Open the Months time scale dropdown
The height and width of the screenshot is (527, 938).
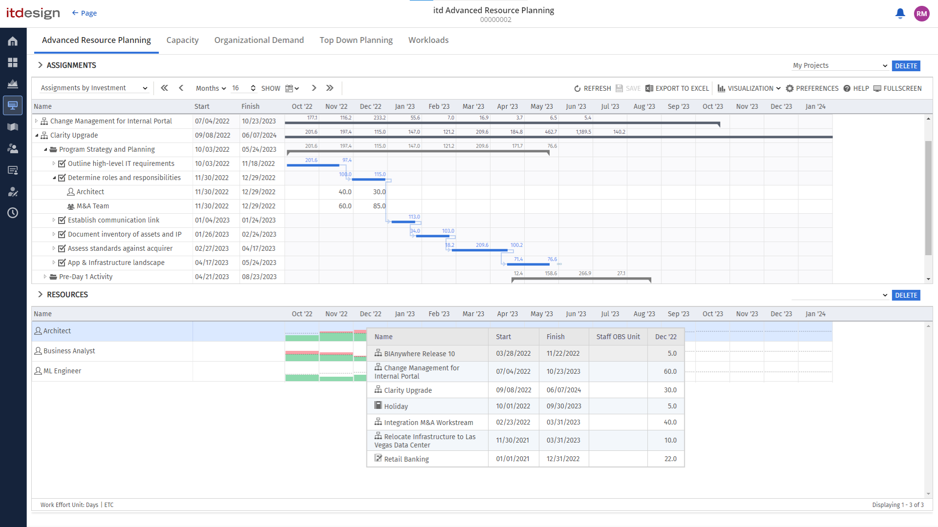[x=211, y=88]
